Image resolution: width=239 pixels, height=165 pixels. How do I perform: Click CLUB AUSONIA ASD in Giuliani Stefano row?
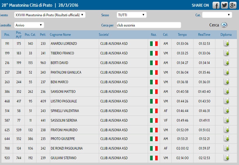pos(114,158)
